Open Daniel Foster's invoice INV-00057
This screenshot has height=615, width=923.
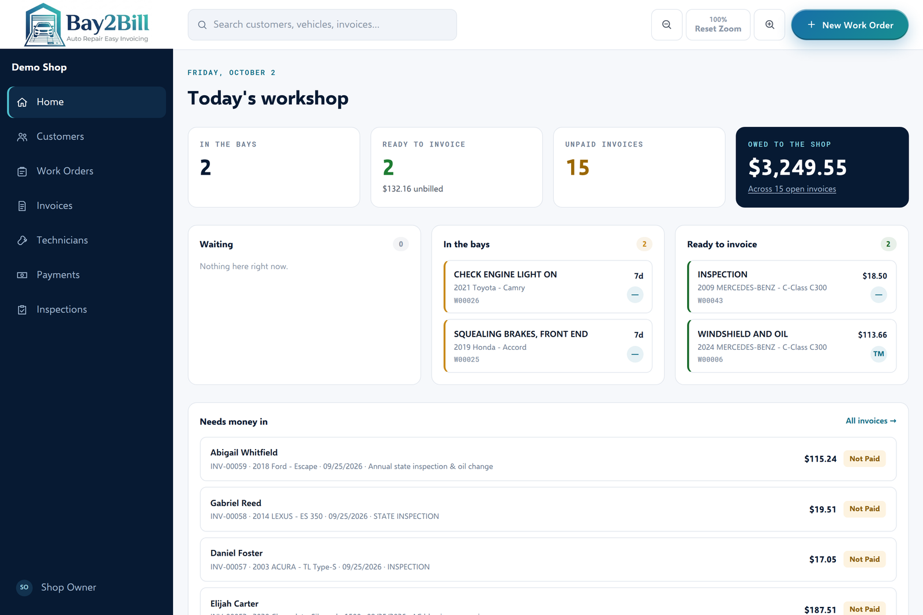pyautogui.click(x=548, y=559)
